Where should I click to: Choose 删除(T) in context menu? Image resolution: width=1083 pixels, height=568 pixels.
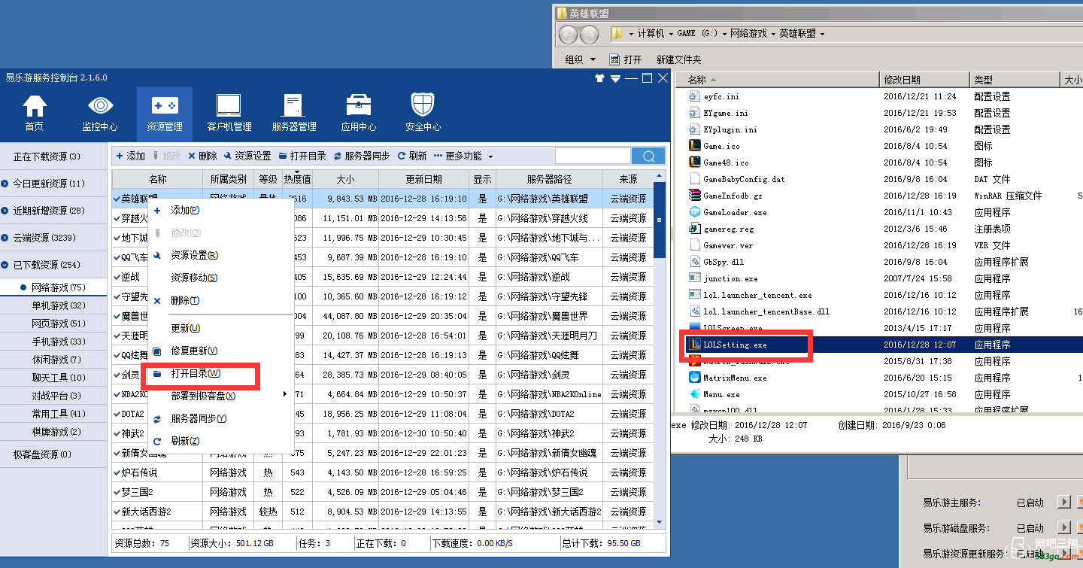tap(185, 301)
